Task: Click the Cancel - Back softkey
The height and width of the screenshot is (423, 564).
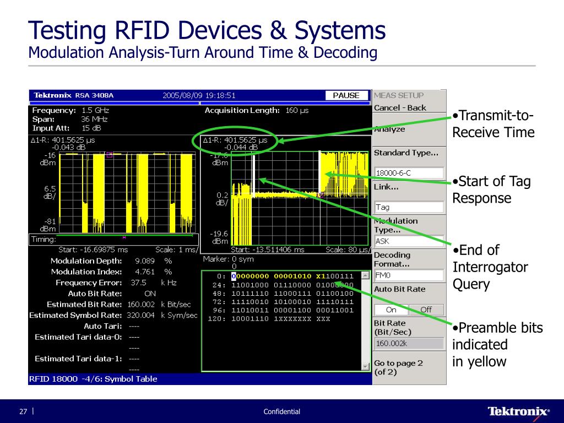Action: (x=409, y=107)
